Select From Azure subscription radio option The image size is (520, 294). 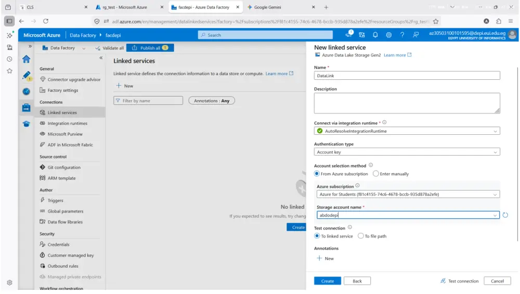(317, 174)
